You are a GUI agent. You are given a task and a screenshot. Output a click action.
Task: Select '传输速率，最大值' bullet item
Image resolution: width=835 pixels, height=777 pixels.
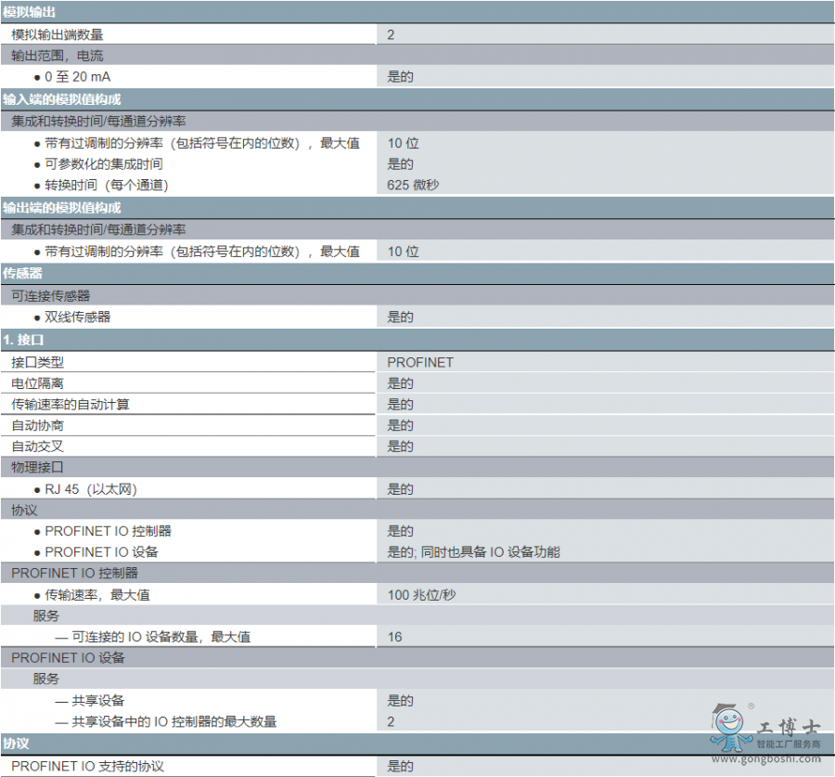[x=96, y=595]
